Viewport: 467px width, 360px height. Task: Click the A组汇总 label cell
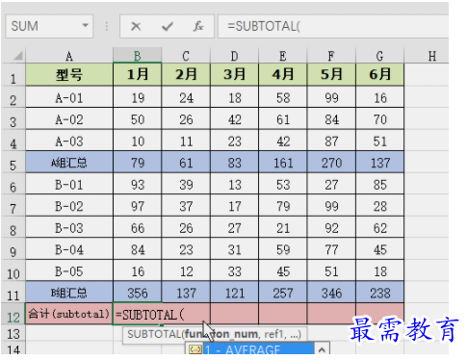tap(69, 163)
